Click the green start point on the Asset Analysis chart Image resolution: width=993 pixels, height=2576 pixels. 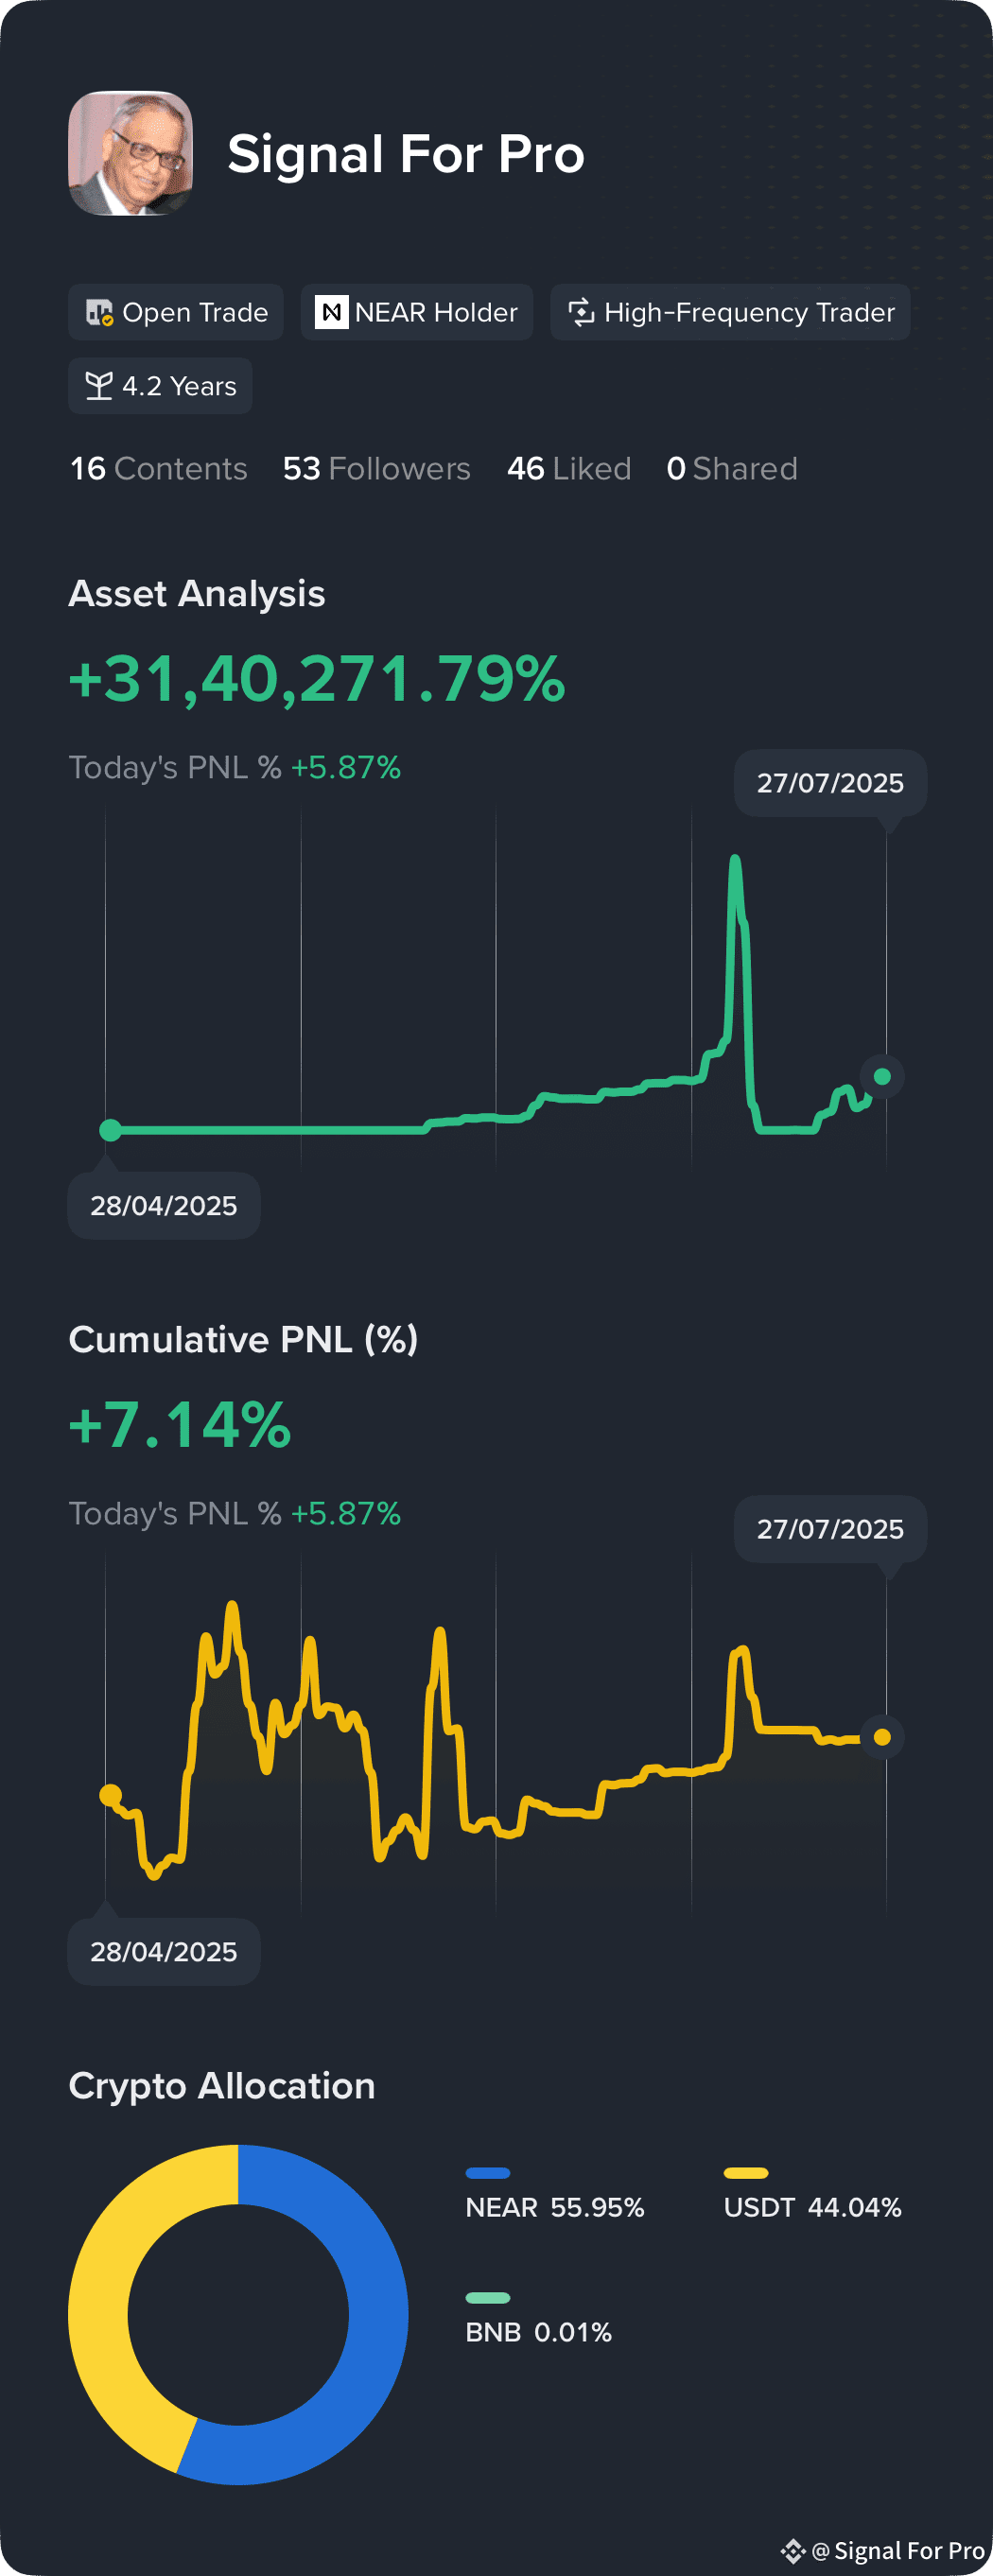click(111, 1130)
